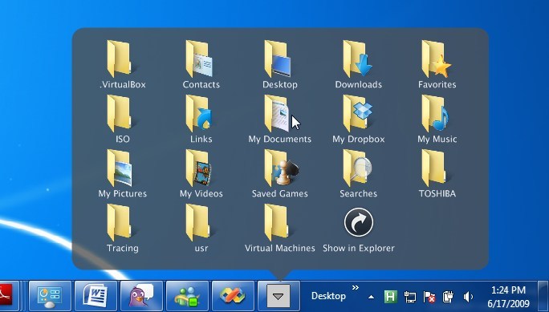Open the network tray icon
This screenshot has height=312, width=549.
[409, 297]
